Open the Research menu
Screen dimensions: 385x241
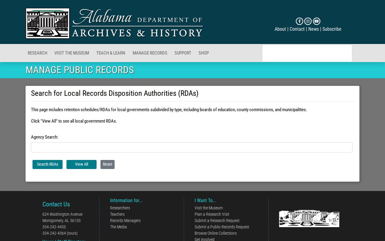[37, 53]
